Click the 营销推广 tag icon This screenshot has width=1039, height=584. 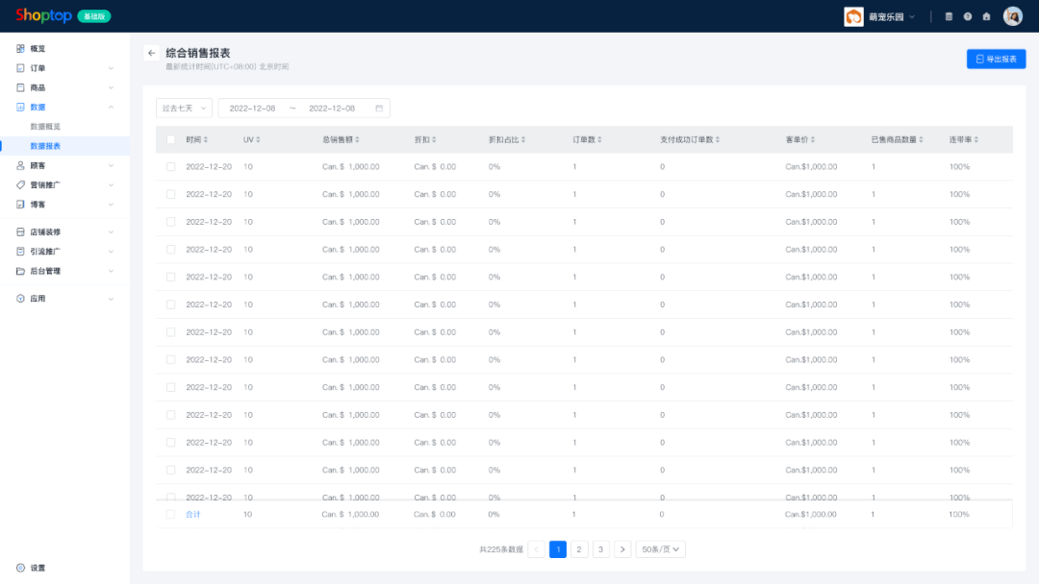(x=20, y=185)
